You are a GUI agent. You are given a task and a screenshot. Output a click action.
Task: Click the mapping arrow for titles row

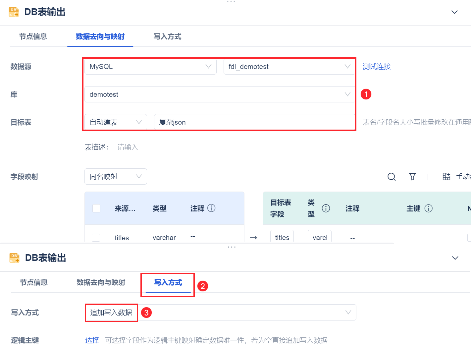(254, 238)
